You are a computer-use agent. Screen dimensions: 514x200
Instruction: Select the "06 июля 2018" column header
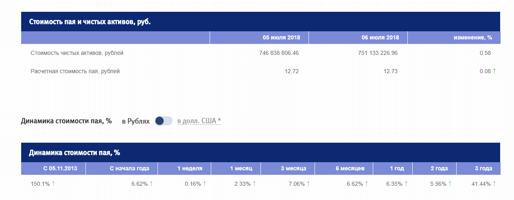[x=380, y=37]
